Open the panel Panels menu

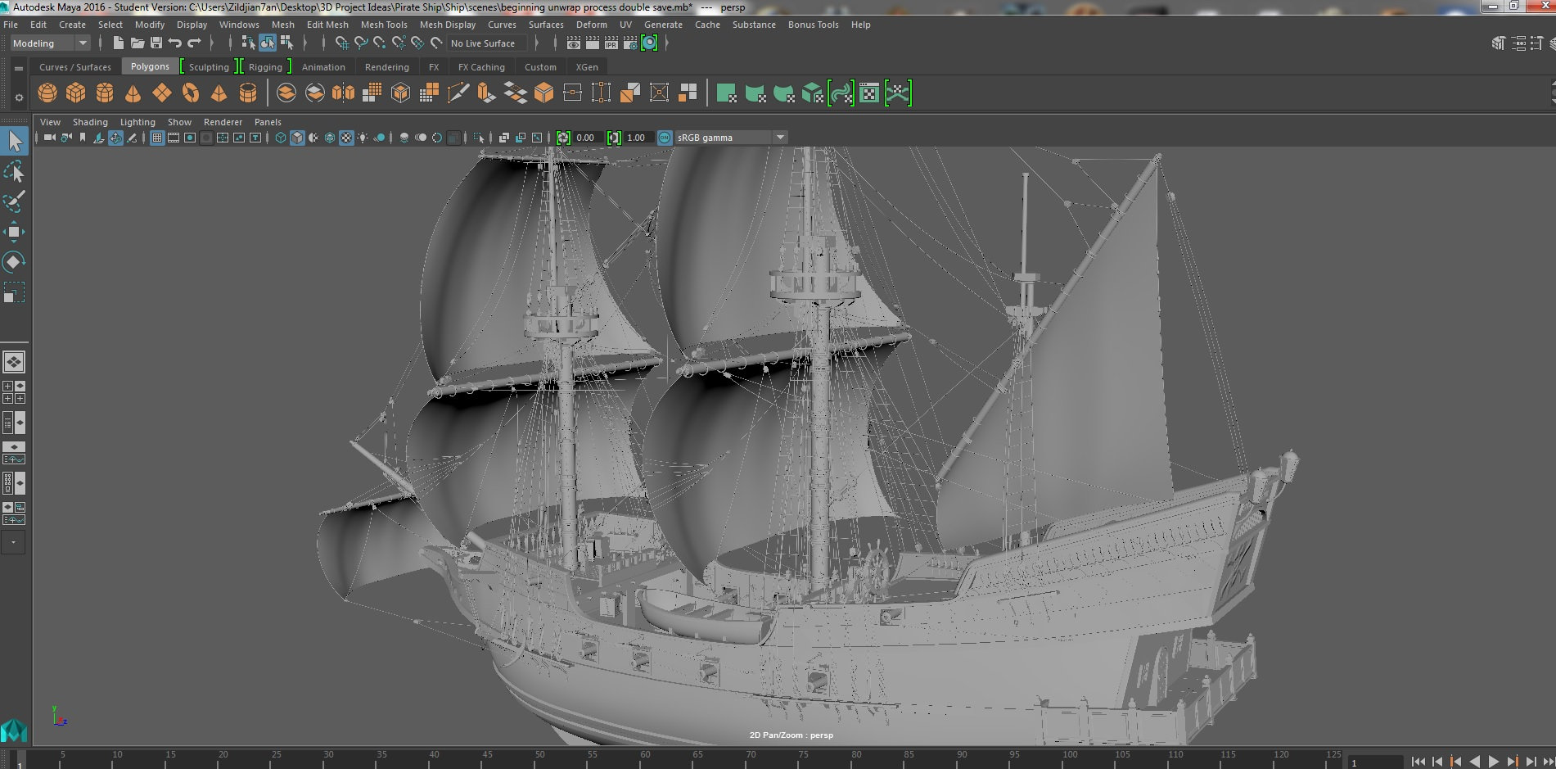pyautogui.click(x=268, y=122)
